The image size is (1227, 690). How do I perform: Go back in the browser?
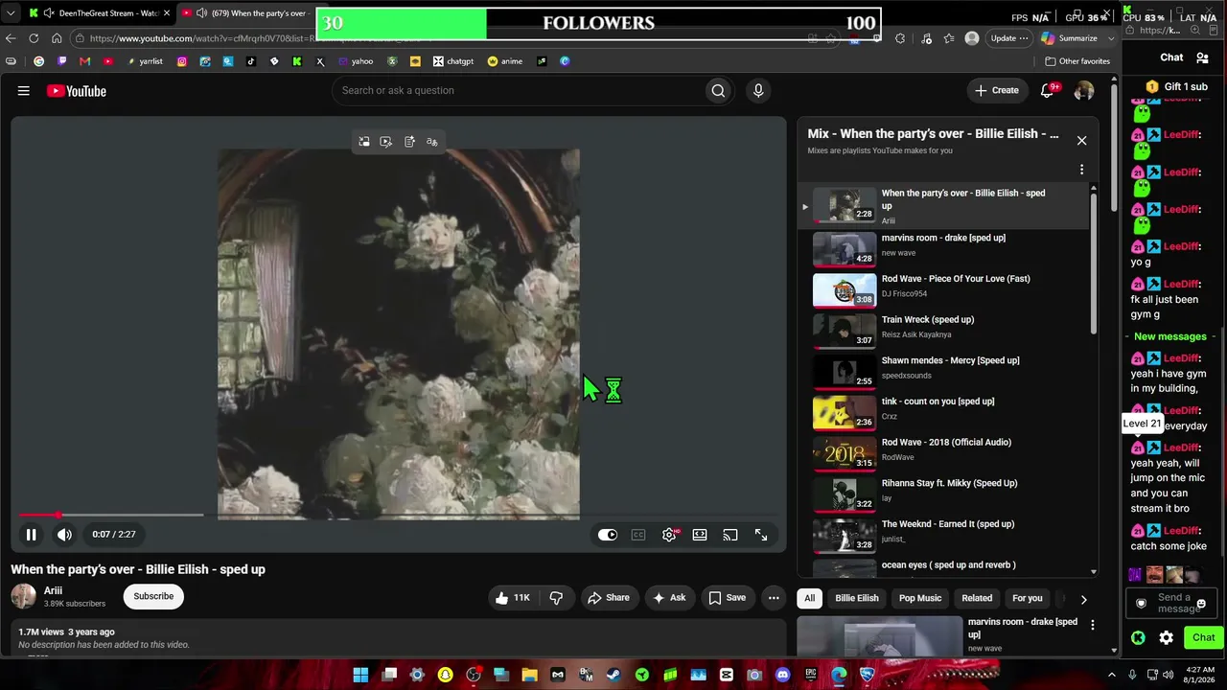click(11, 38)
